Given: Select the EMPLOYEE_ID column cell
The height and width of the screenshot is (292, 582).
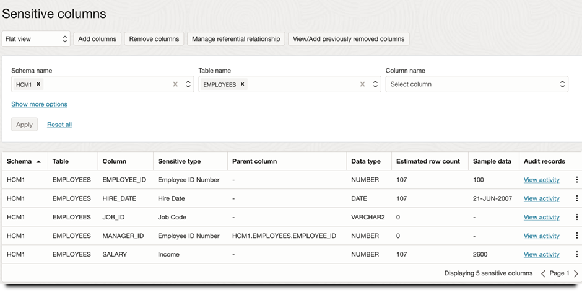Looking at the screenshot, I should 124,180.
